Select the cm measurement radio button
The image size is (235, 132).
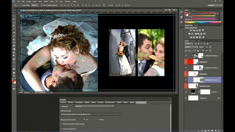click(84, 120)
